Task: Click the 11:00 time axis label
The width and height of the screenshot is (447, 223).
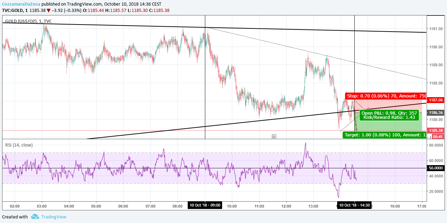Action: pos(259,207)
